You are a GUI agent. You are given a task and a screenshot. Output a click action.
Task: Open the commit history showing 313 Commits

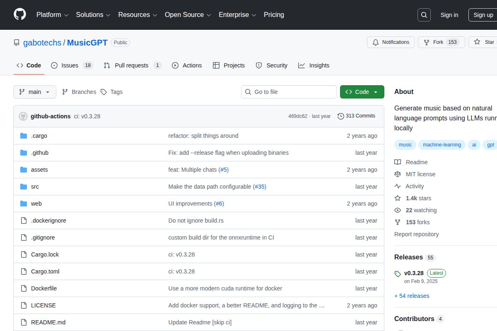click(356, 116)
